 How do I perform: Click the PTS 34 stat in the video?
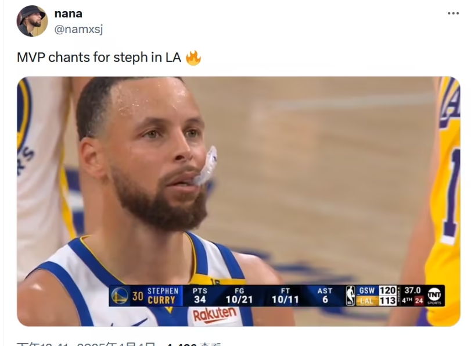(200, 295)
